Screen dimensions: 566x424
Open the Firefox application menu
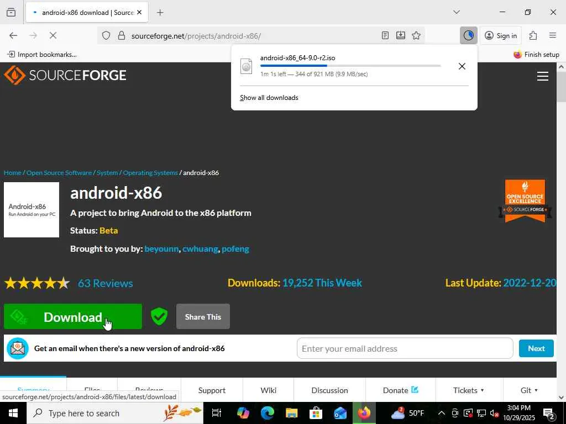[553, 35]
